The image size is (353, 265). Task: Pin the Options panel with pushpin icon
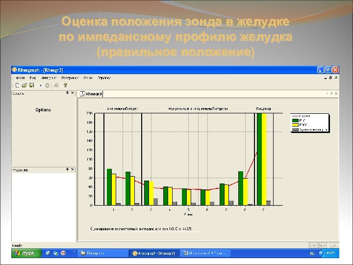point(67,93)
